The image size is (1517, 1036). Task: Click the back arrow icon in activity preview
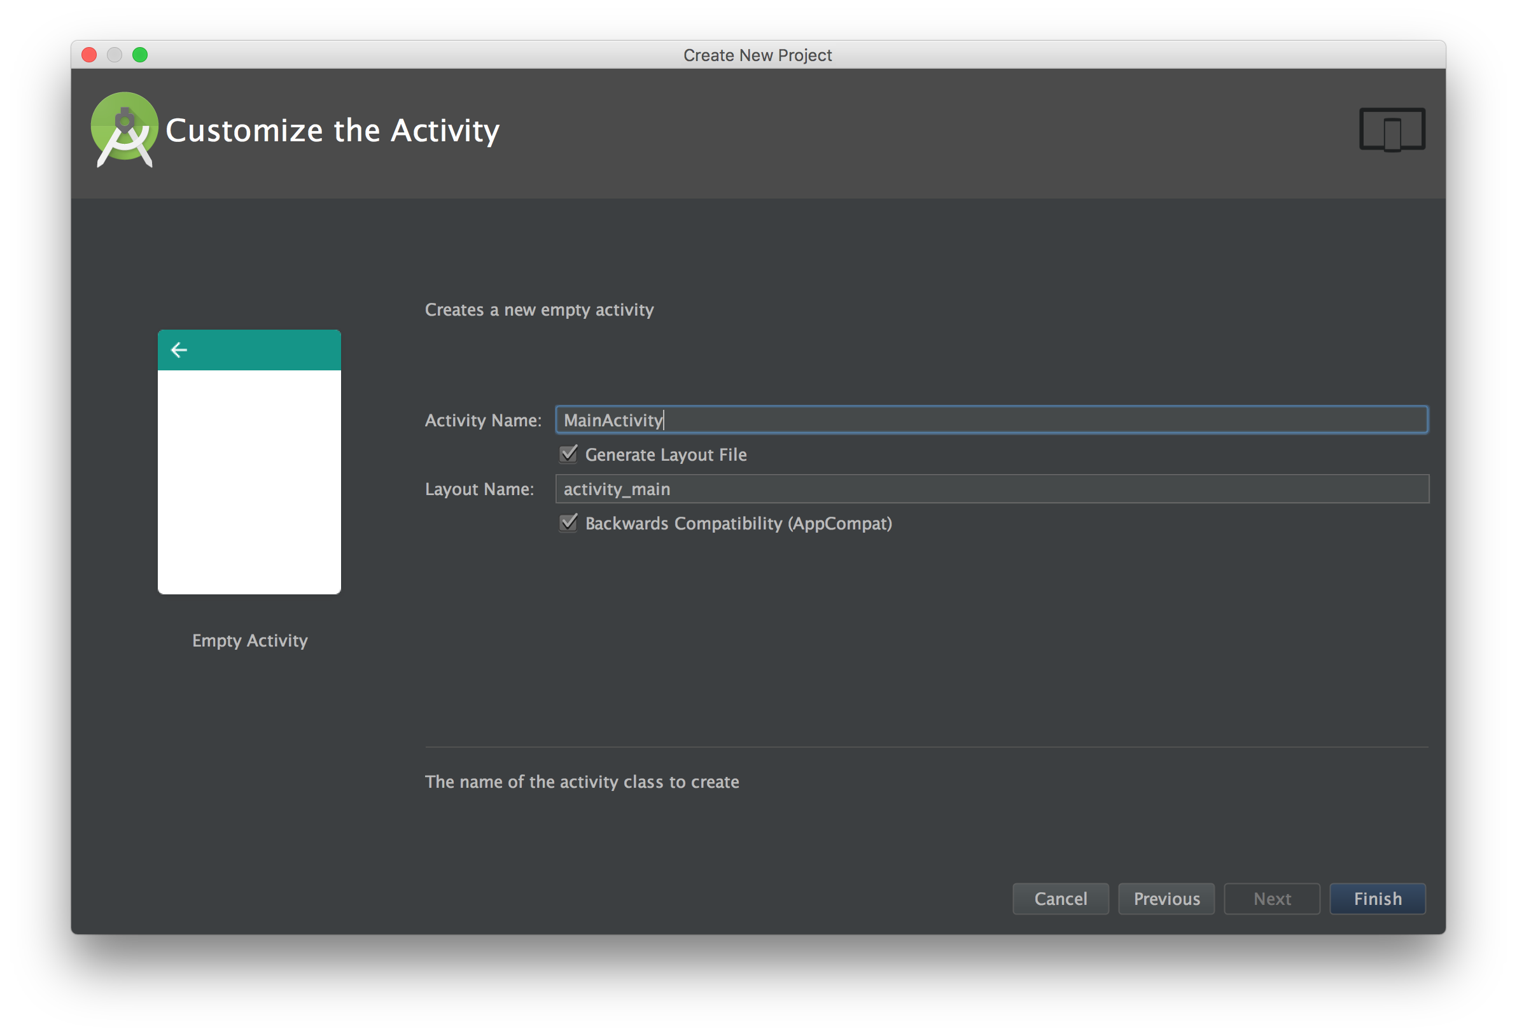(180, 348)
